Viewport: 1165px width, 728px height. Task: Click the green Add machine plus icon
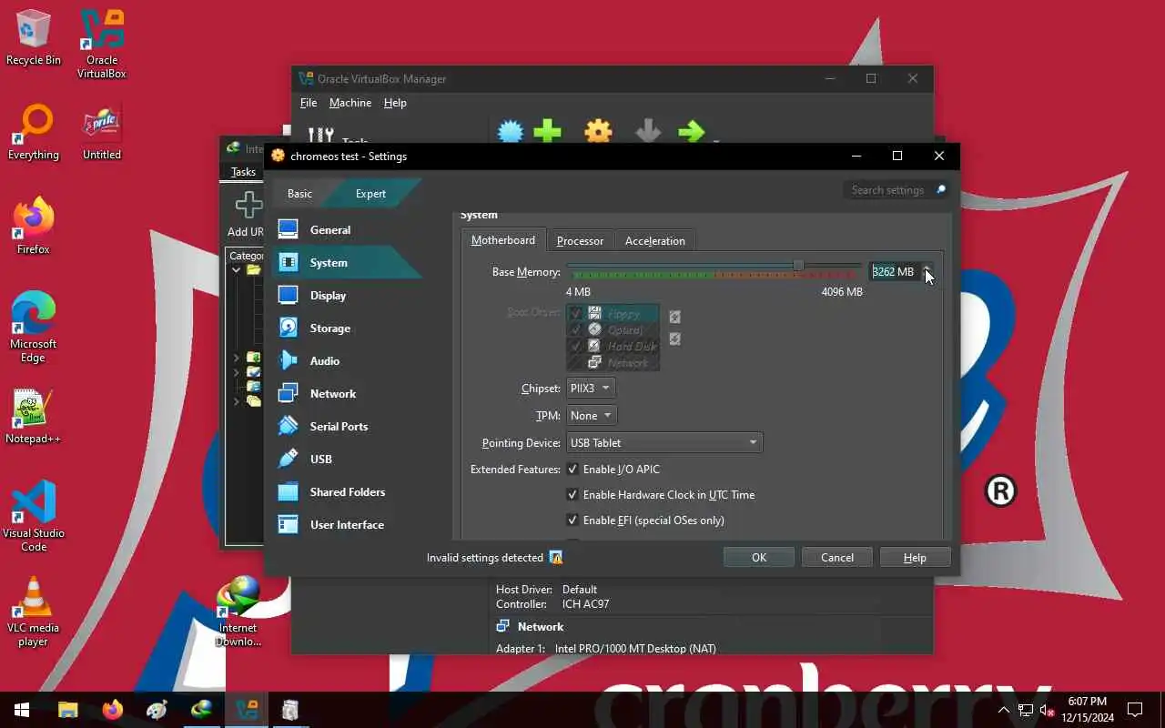coord(547,133)
